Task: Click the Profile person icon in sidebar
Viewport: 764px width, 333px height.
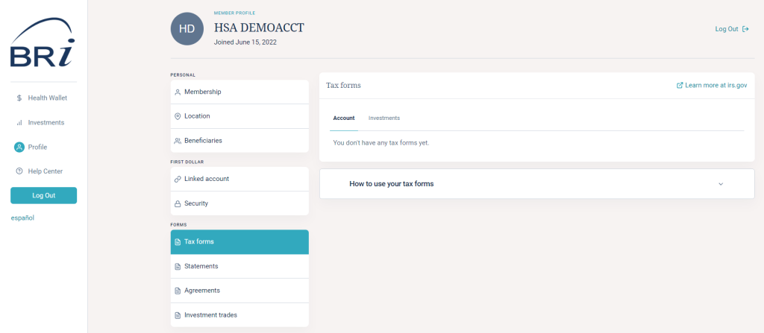Action: coord(19,147)
